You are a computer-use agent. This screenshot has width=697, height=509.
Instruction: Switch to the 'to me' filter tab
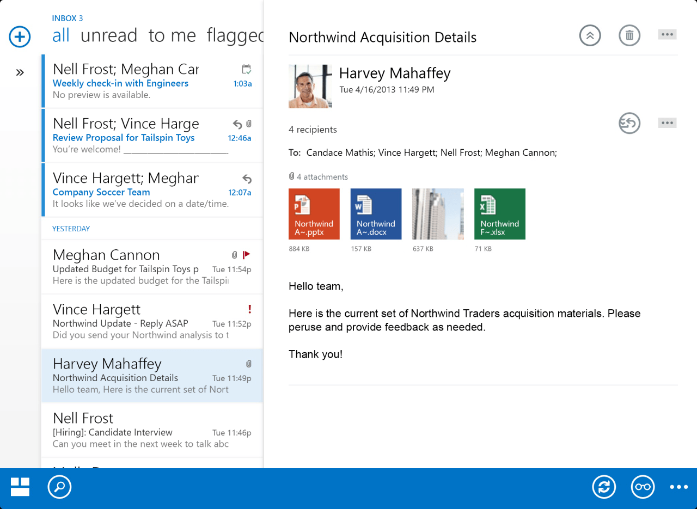(172, 35)
